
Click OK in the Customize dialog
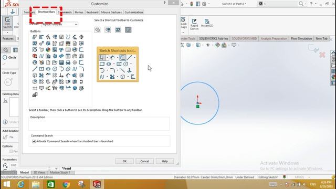click(124, 161)
